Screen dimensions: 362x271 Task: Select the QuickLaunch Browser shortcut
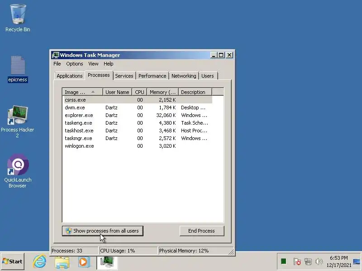[x=18, y=171]
